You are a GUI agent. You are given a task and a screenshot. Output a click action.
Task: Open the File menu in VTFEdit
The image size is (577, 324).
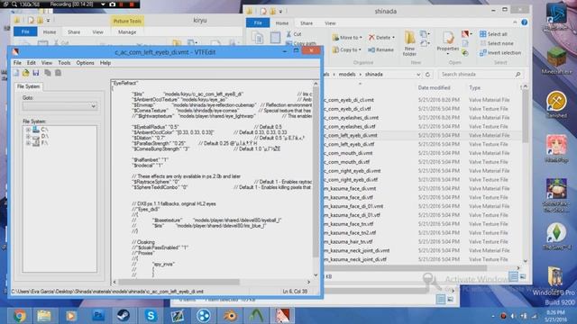pos(17,63)
